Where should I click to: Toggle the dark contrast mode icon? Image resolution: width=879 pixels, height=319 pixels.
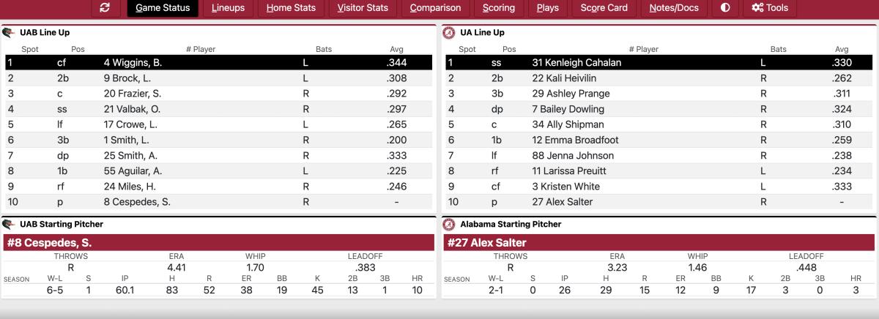click(x=725, y=8)
